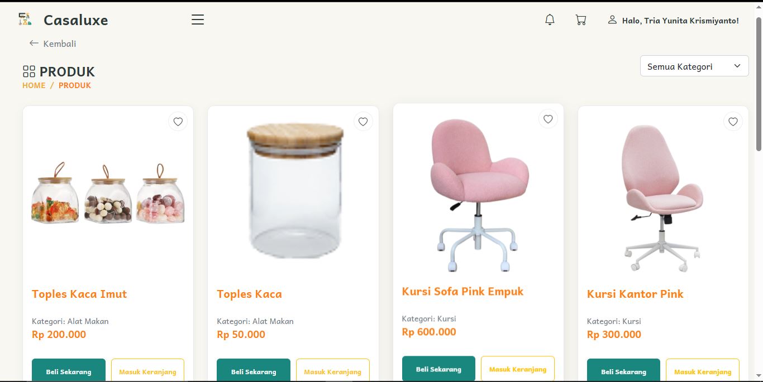Favorite Toples Kaca Imut with heart
Image resolution: width=763 pixels, height=382 pixels.
click(178, 122)
